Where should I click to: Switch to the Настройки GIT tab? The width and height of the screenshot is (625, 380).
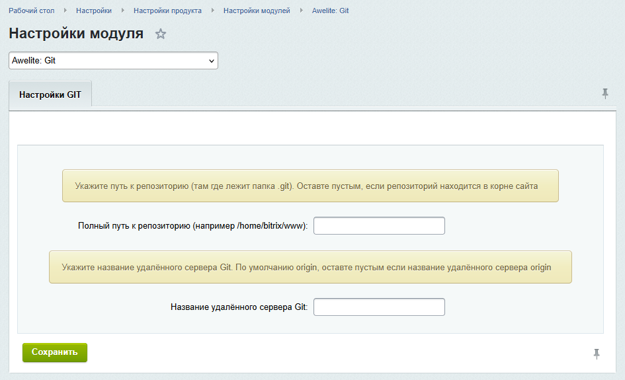[x=50, y=95]
